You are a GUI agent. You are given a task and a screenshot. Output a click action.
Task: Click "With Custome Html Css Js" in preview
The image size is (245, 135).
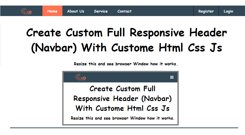click(122, 108)
